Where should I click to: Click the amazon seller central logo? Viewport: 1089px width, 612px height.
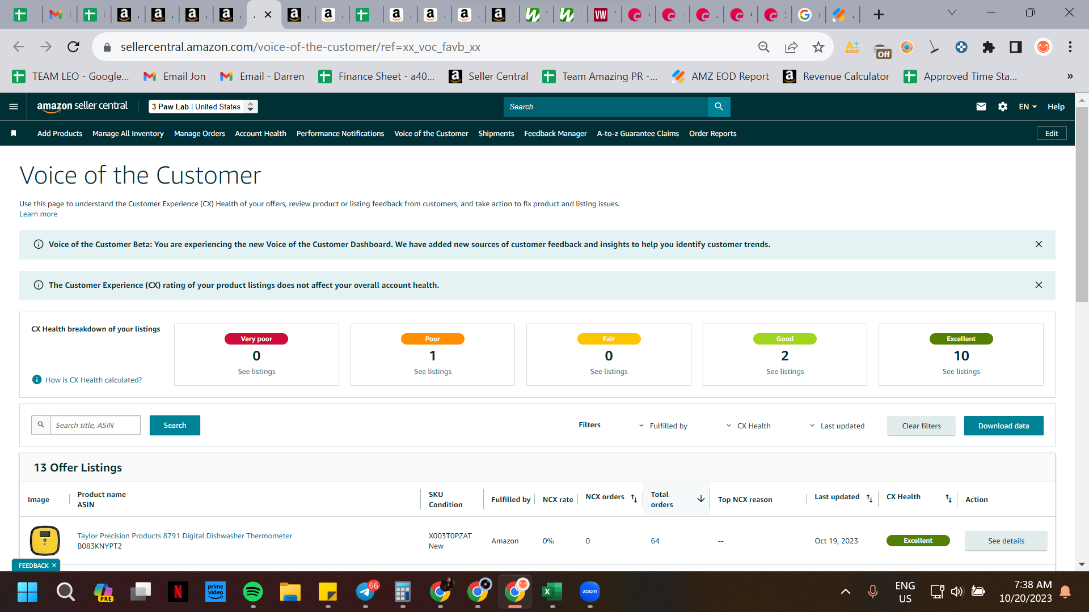coord(82,106)
